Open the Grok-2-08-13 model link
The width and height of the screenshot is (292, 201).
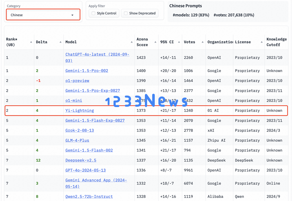click(80, 130)
